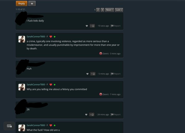185x133 pixels.
Task: Report the message from 24 mins ago
Action: pyautogui.click(x=116, y=114)
